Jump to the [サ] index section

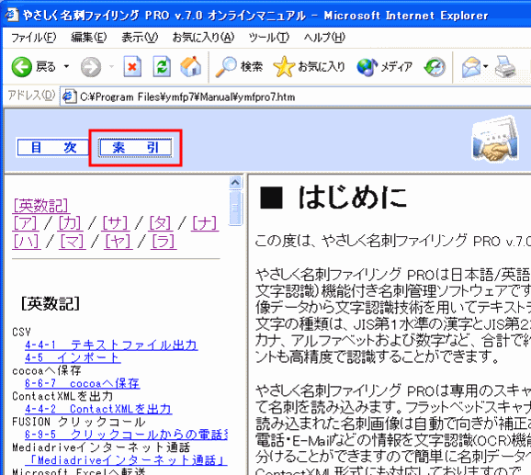(x=116, y=223)
